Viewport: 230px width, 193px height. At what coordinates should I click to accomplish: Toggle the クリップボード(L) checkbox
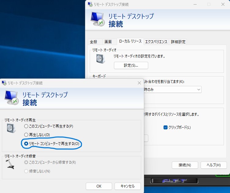point(166,127)
